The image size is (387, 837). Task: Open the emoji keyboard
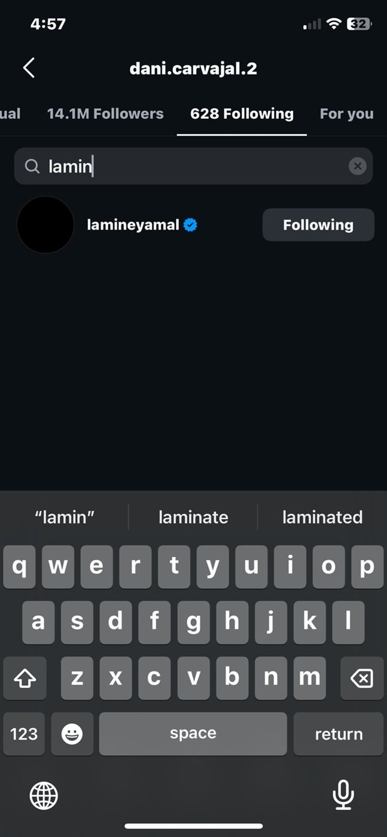pyautogui.click(x=72, y=734)
